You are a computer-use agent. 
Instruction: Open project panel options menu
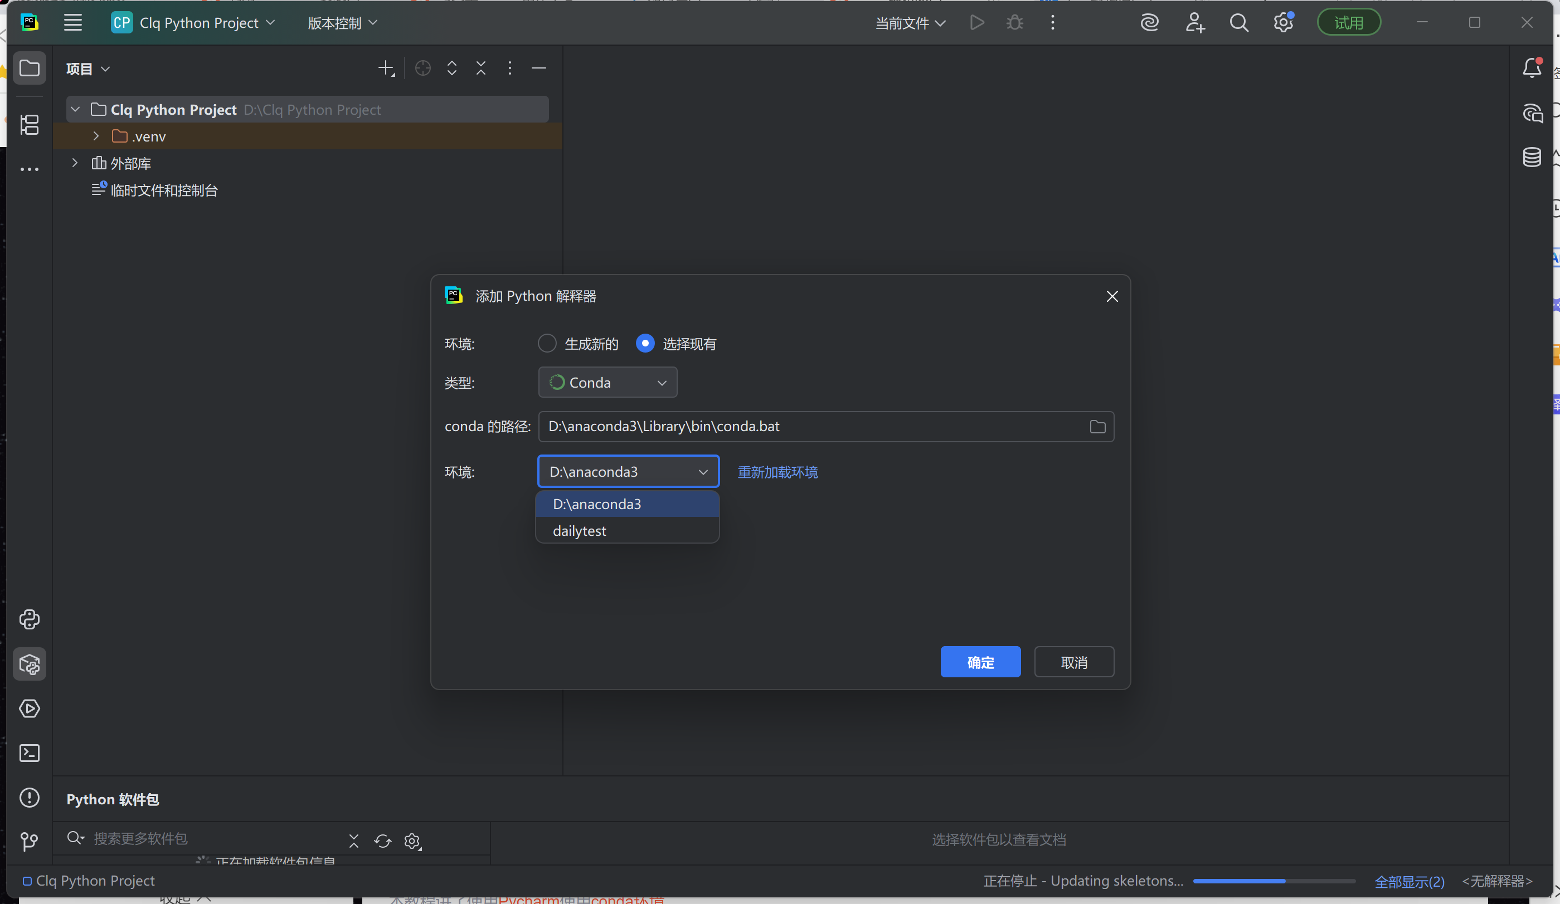(x=509, y=68)
